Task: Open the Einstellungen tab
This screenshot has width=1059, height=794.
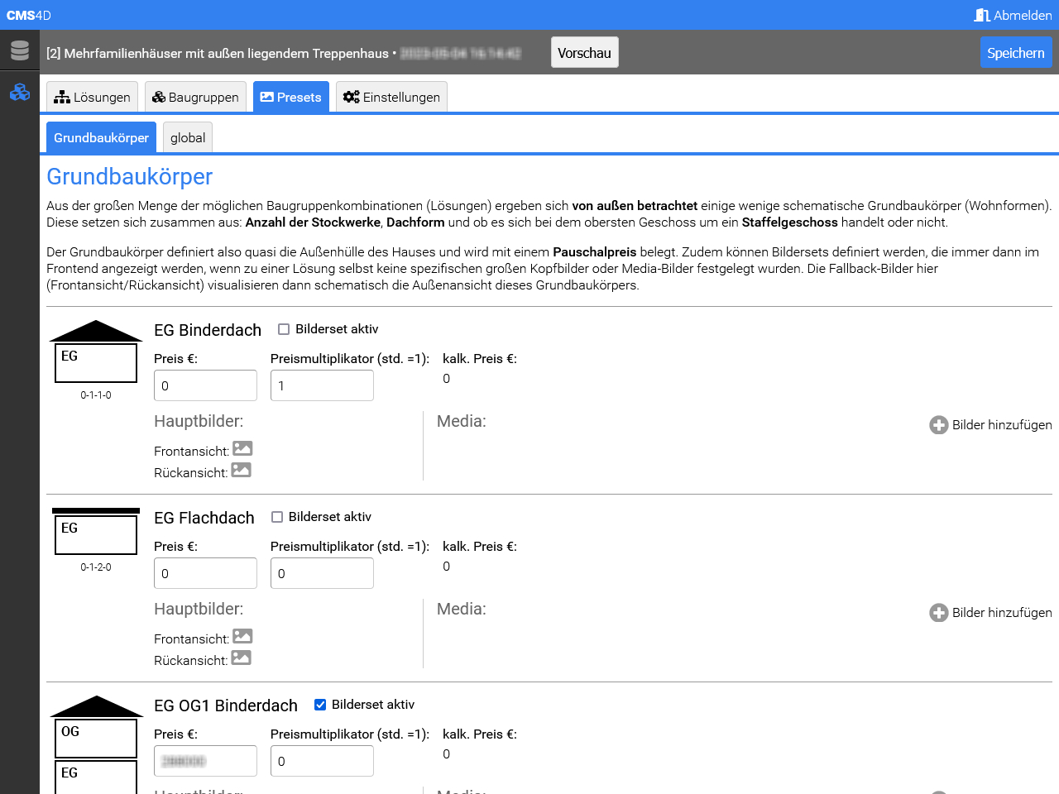Action: tap(391, 97)
